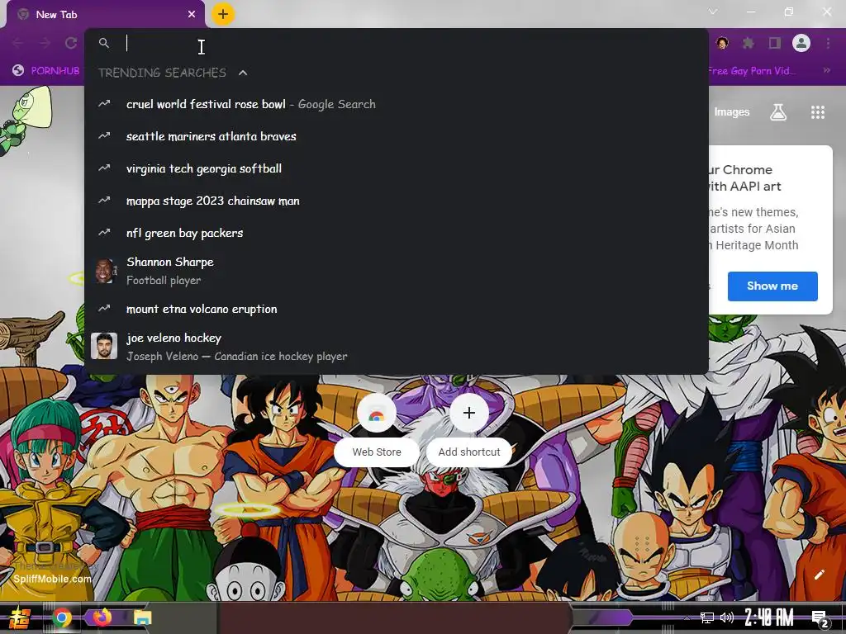Collapse the Trending Searches section
Screen dimensions: 846x634
tap(243, 73)
